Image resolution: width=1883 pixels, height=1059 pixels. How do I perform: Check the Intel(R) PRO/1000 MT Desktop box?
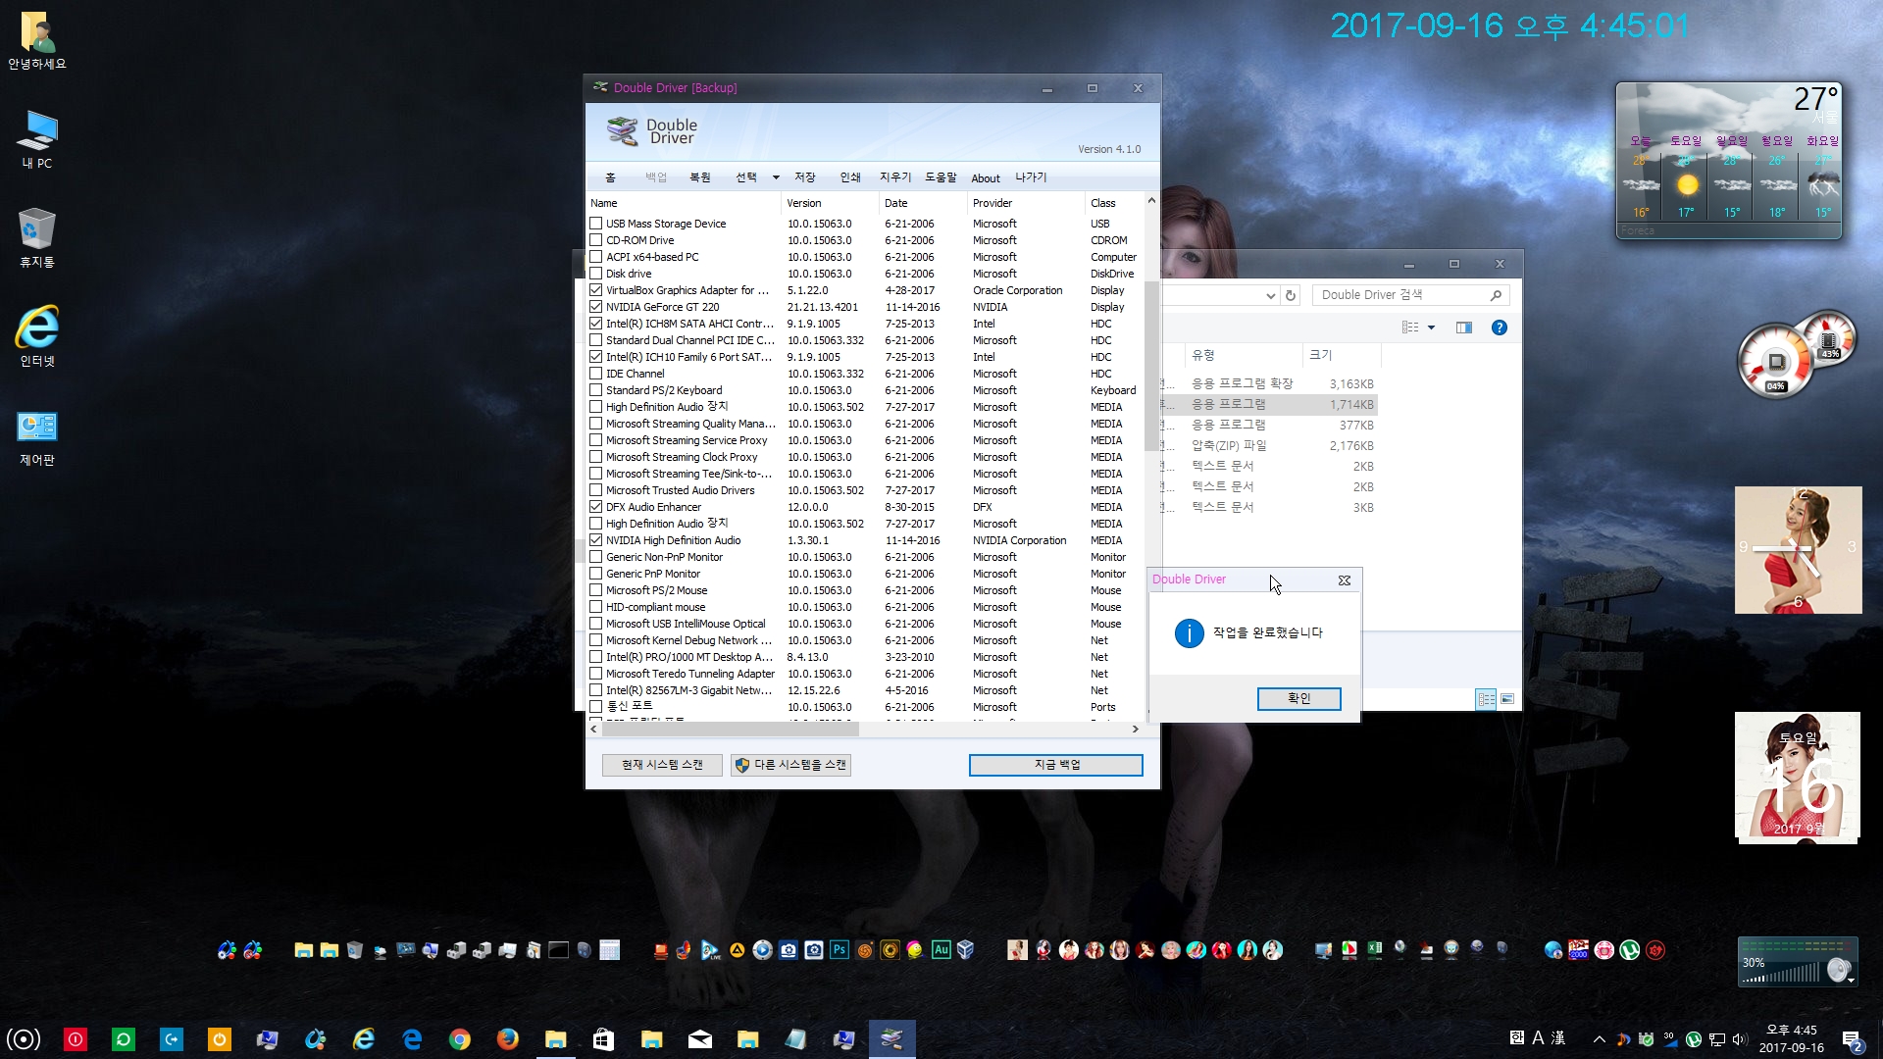click(x=595, y=657)
